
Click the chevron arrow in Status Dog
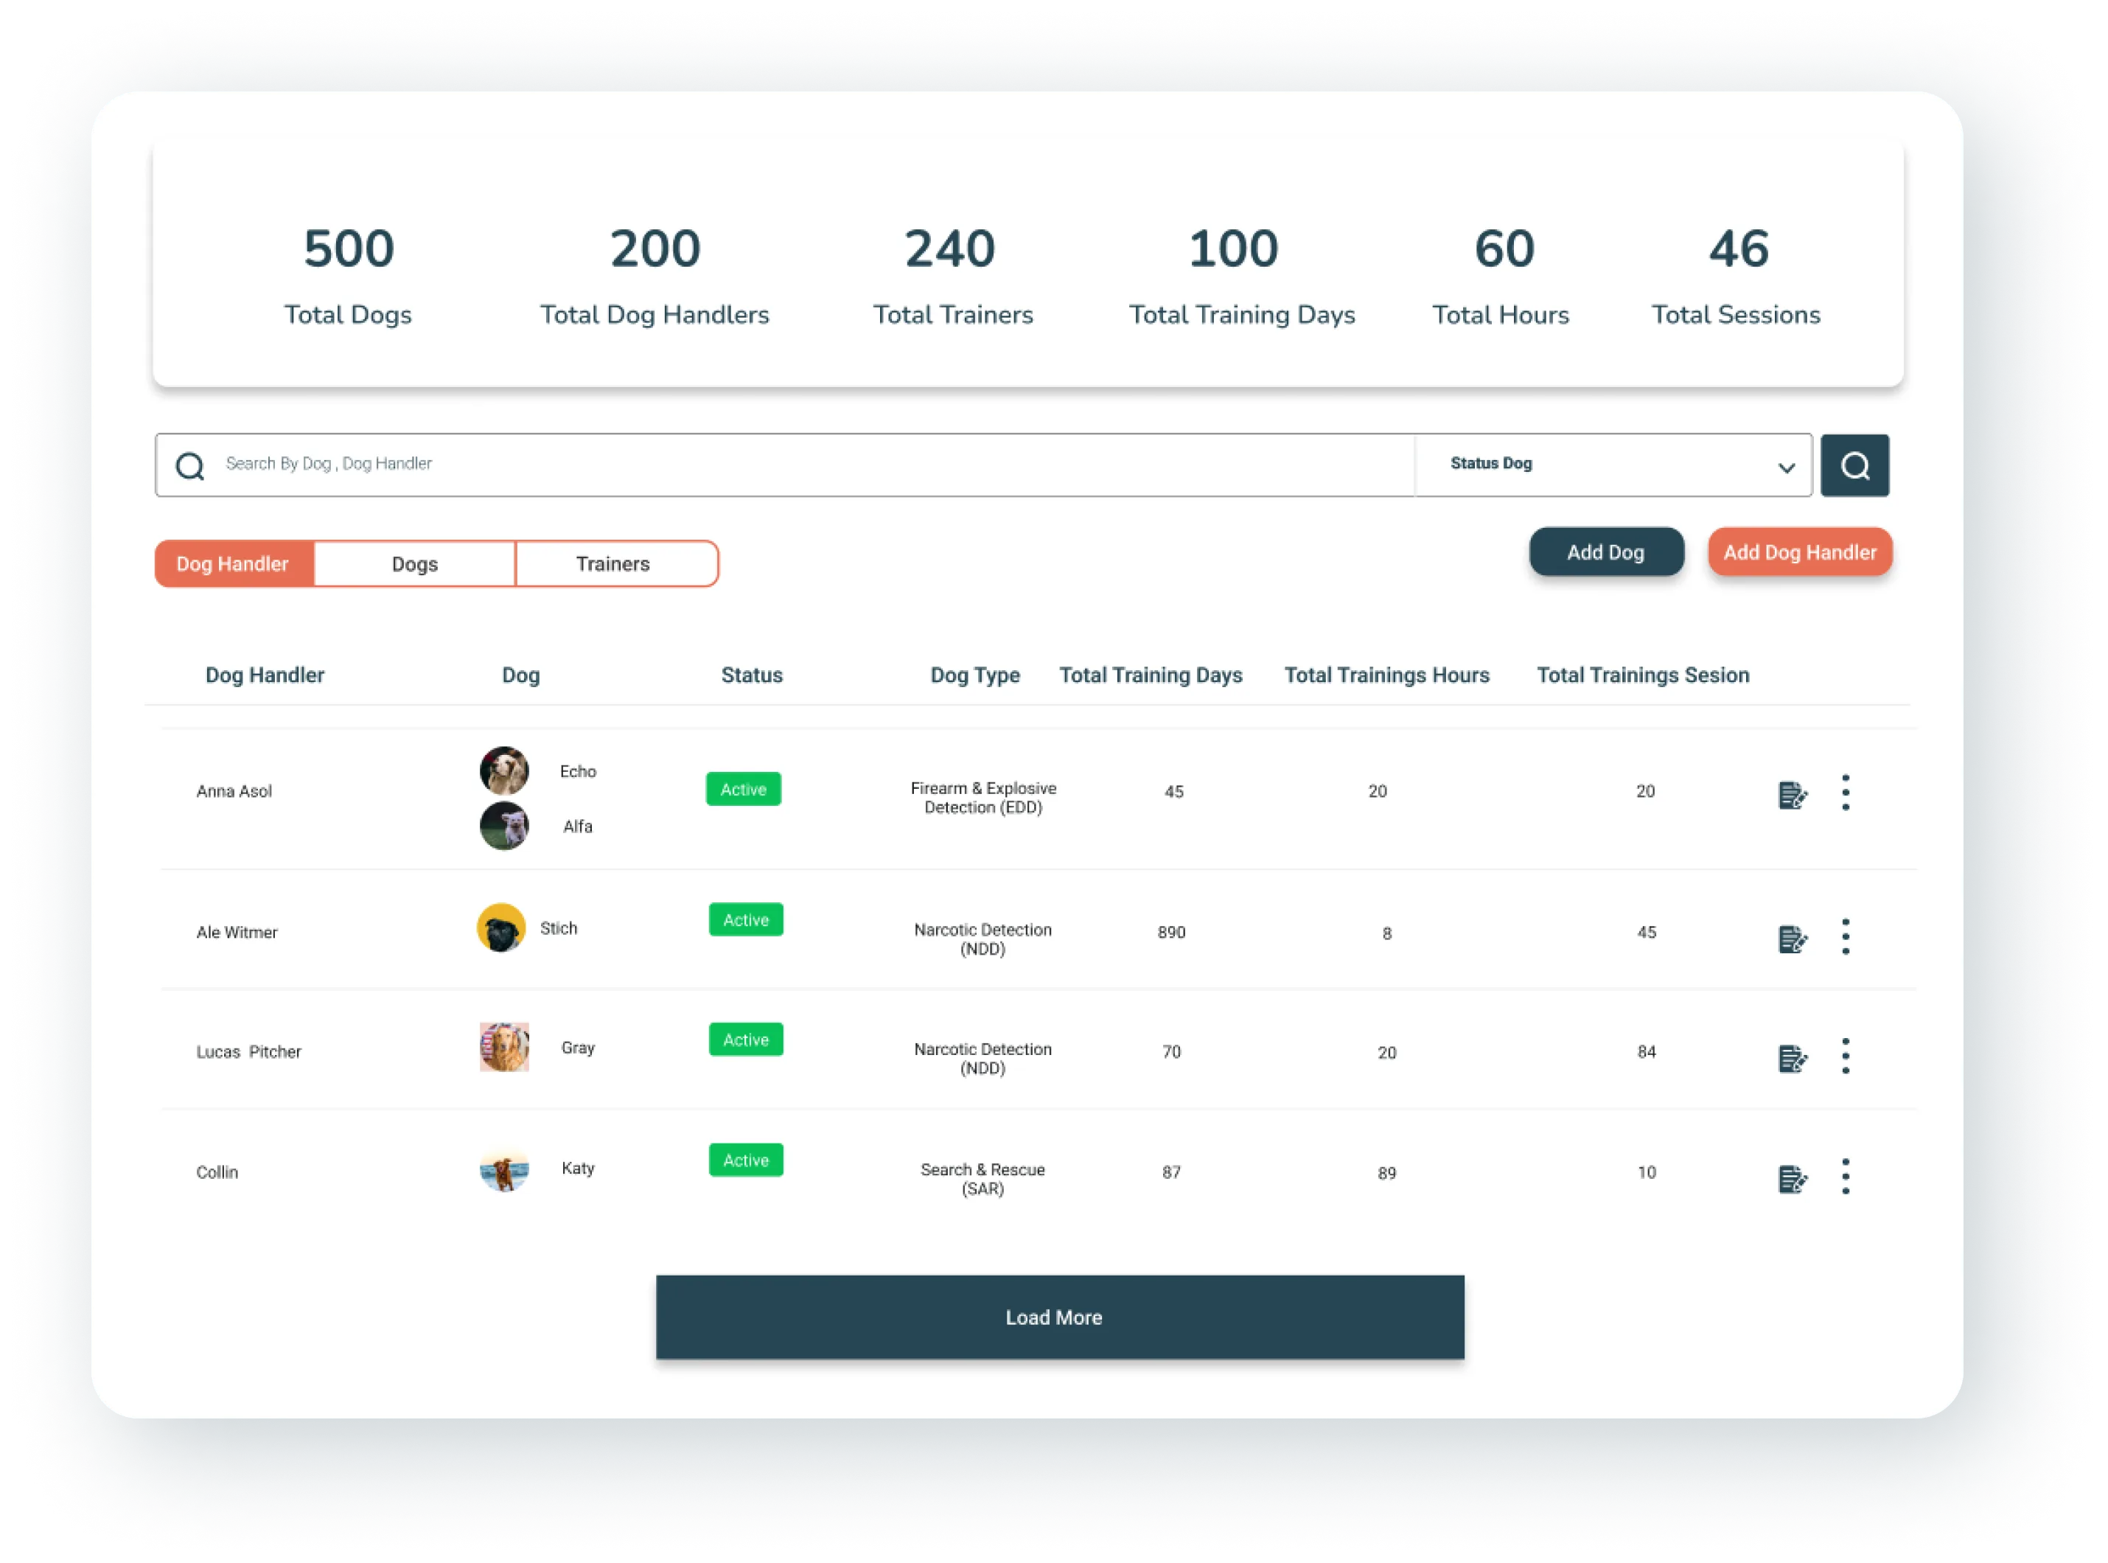coord(1785,467)
